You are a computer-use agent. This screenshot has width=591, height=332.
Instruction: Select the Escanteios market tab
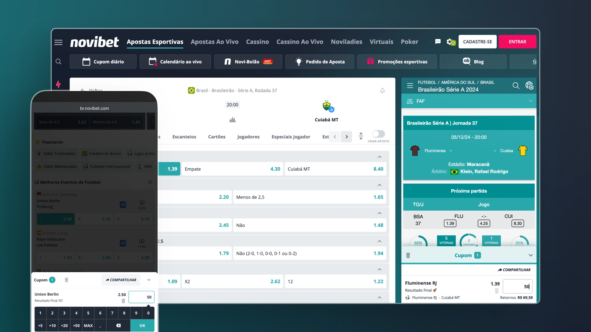(184, 137)
